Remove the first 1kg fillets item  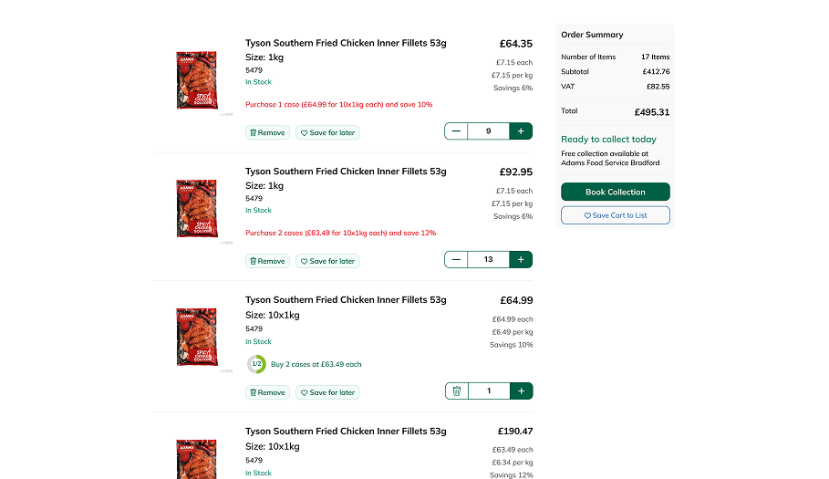(x=267, y=133)
